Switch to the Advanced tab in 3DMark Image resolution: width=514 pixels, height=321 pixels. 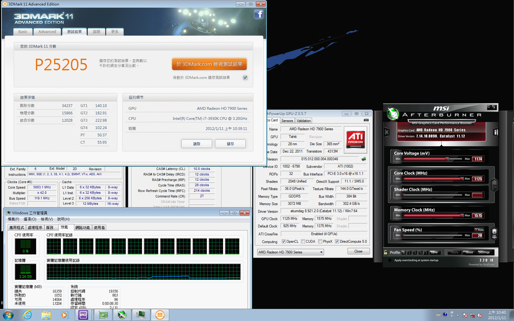coord(47,32)
